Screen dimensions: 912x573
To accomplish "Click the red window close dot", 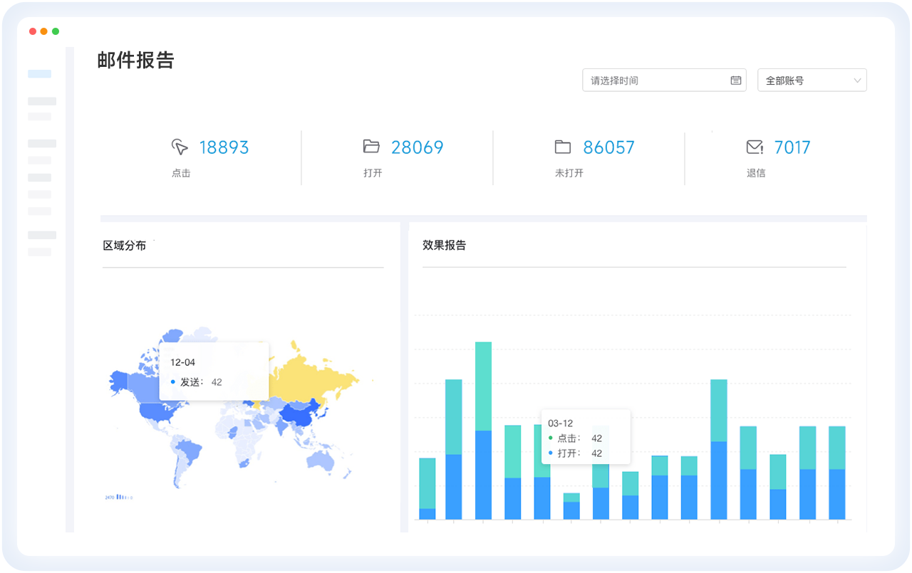I will 33,31.
